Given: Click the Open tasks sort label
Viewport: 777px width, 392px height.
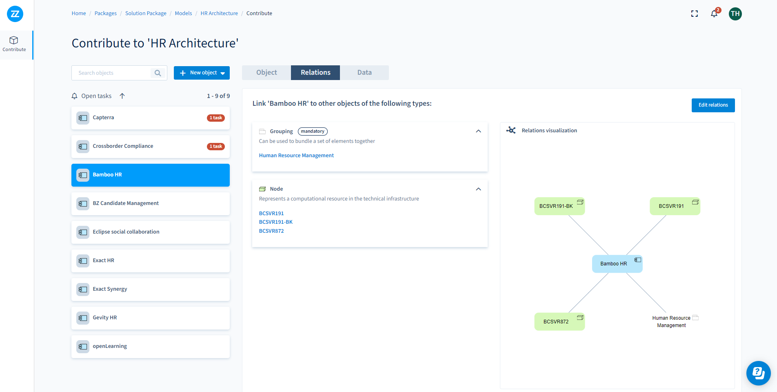Looking at the screenshot, I should pyautogui.click(x=96, y=96).
